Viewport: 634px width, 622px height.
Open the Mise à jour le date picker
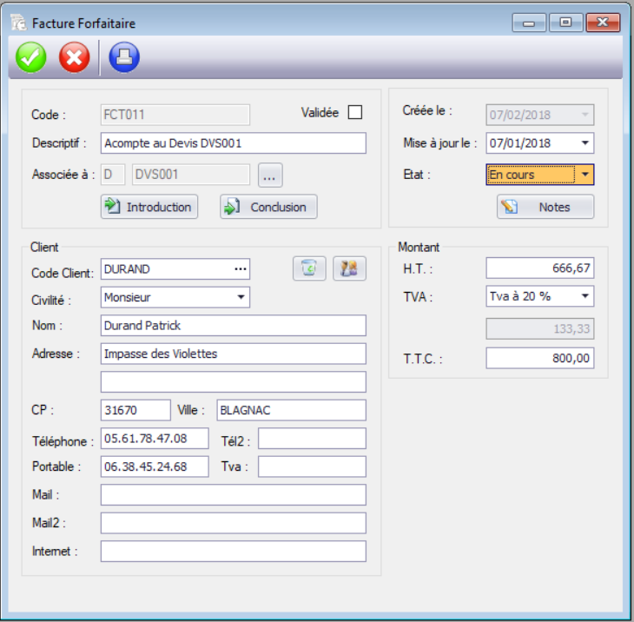pos(585,143)
